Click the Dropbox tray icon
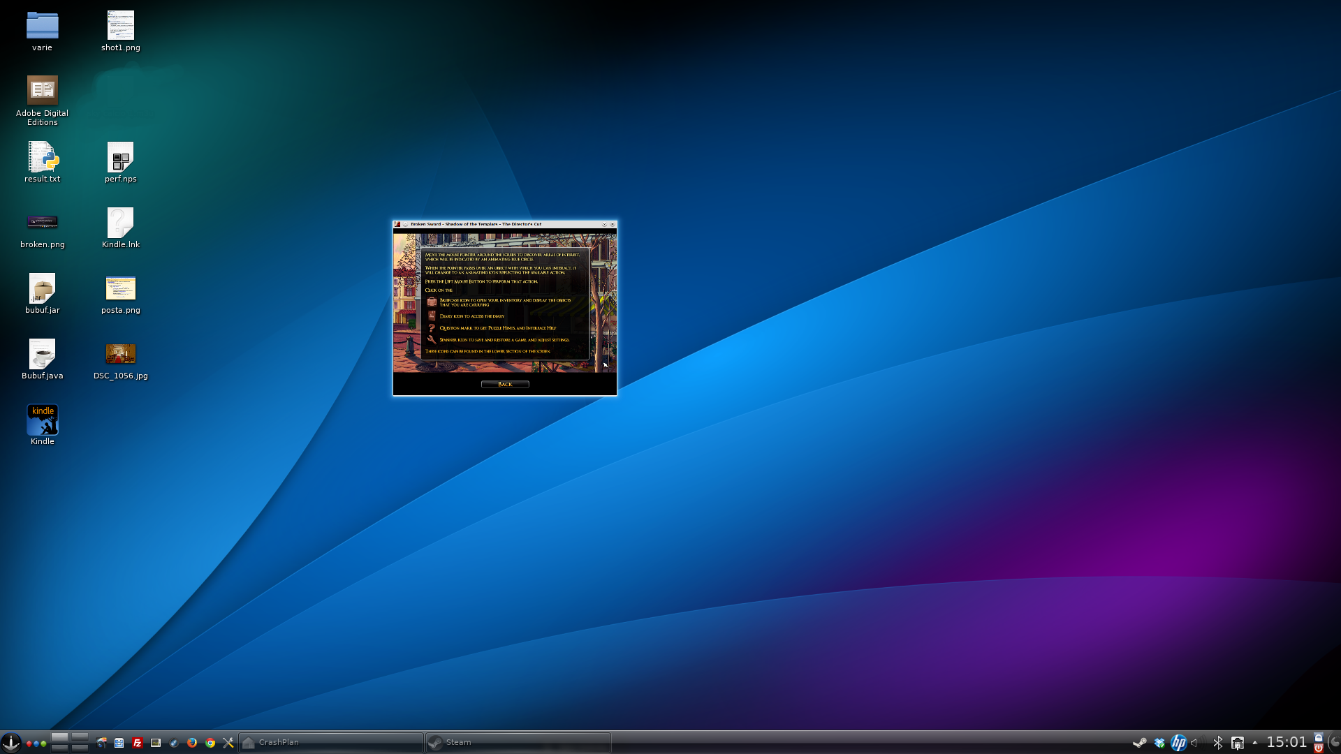The width and height of the screenshot is (1341, 754). (1159, 743)
